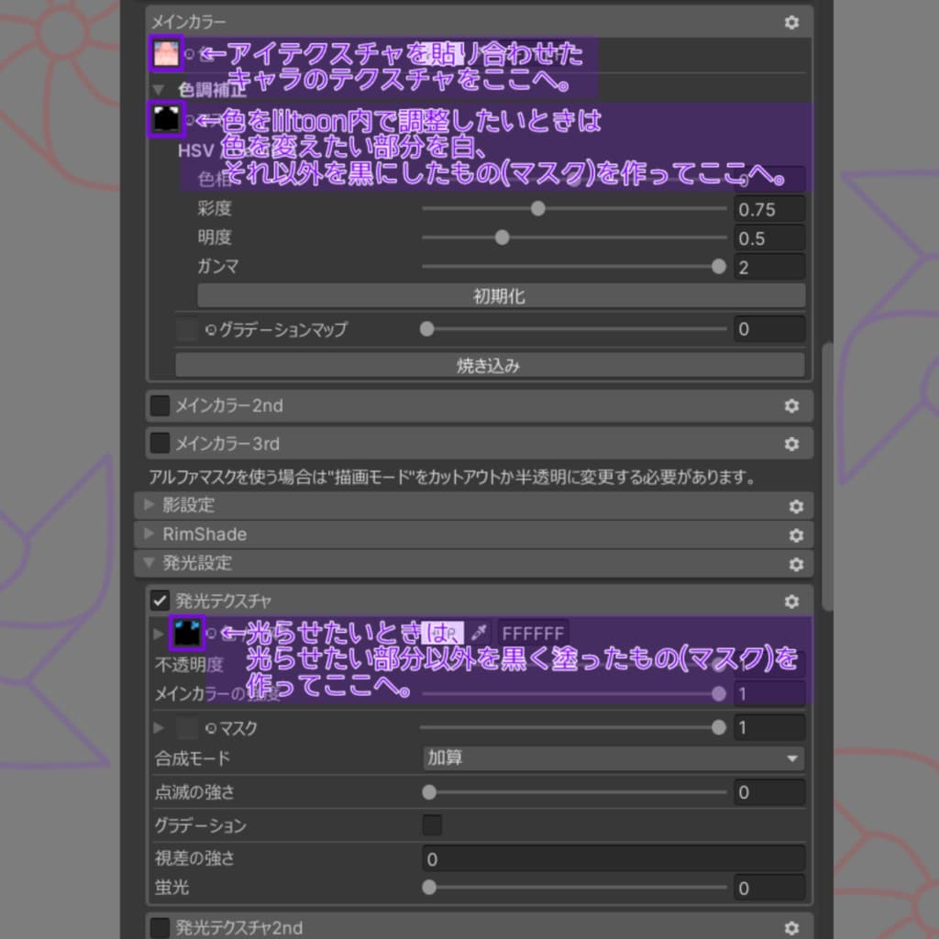Select the emission mask texture thumbnail
Screen dimensions: 939x939
[x=186, y=633]
